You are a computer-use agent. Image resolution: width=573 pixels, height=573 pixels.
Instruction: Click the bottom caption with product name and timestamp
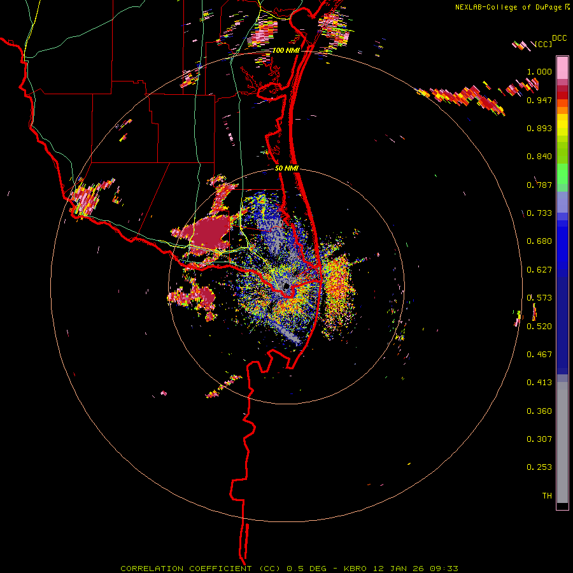coord(289,569)
